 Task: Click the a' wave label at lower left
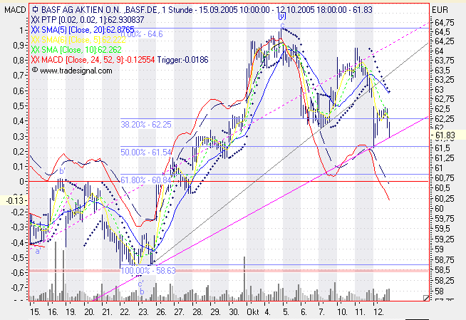click(x=38, y=252)
